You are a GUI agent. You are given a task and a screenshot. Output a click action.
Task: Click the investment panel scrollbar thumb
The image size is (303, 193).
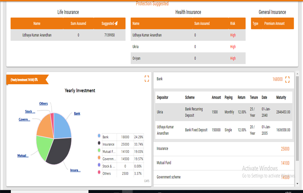pos(297,118)
